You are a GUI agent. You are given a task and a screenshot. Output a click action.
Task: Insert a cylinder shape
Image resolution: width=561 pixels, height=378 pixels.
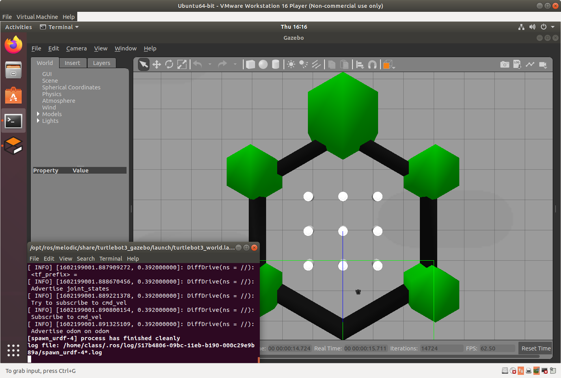click(x=276, y=65)
